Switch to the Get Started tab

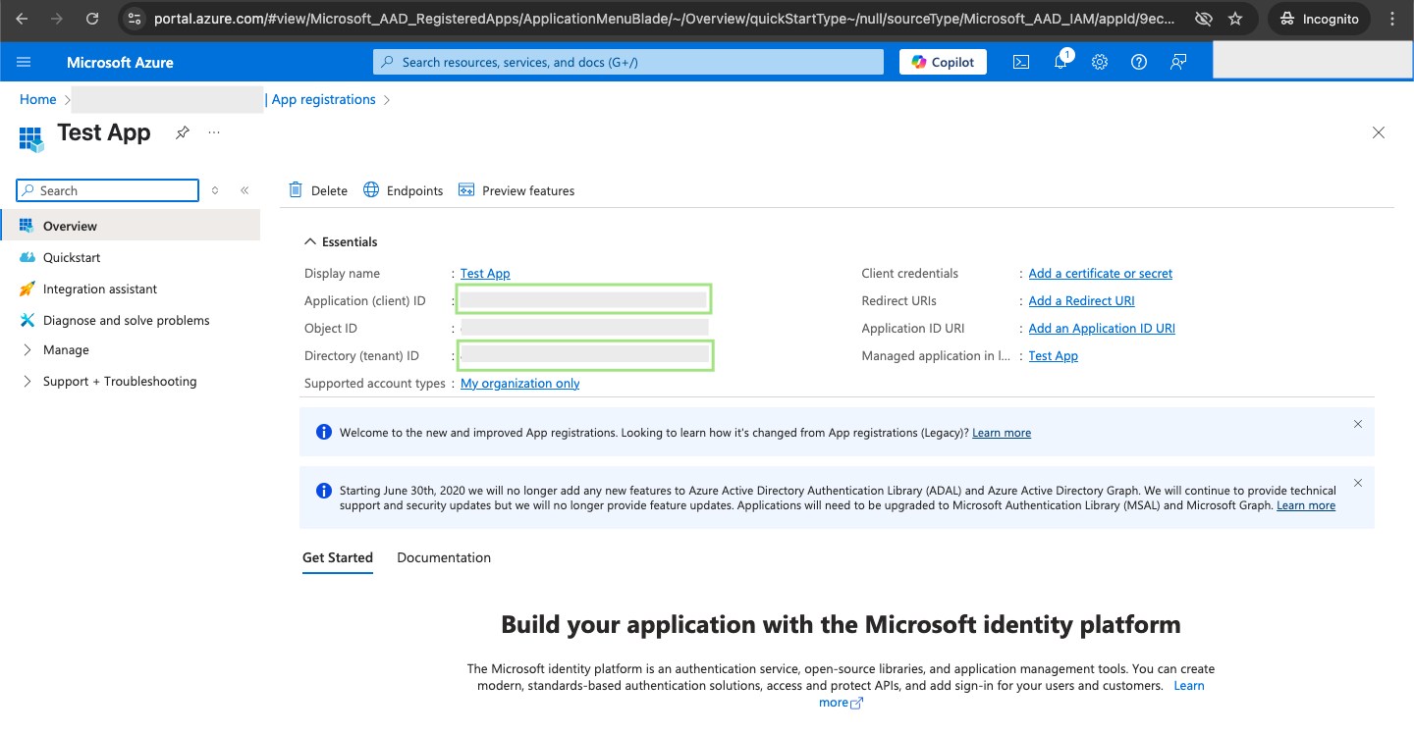338,557
